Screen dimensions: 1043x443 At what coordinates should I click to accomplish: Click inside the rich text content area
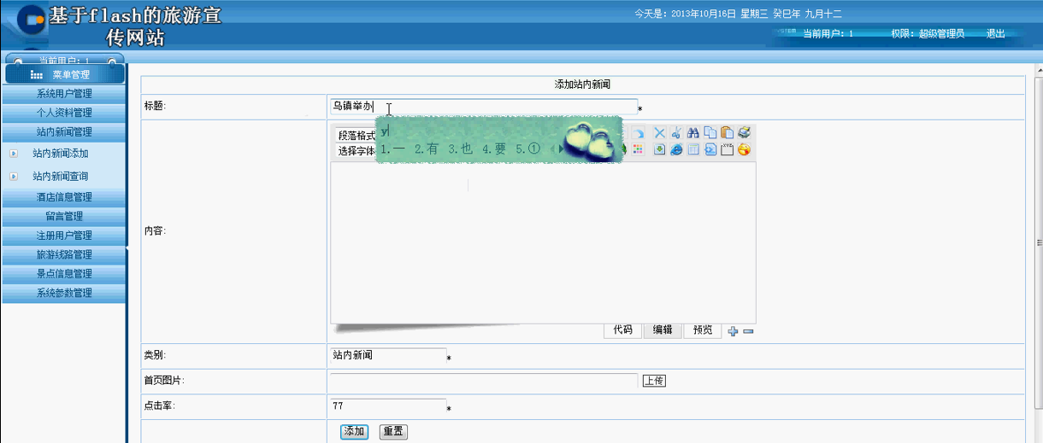click(543, 242)
